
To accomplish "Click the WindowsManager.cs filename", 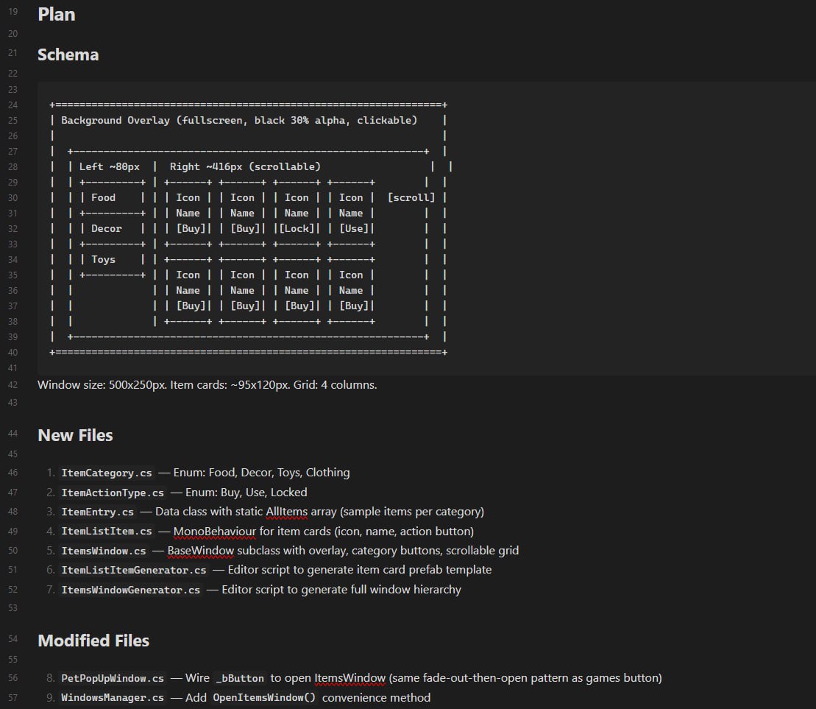I will coord(113,698).
